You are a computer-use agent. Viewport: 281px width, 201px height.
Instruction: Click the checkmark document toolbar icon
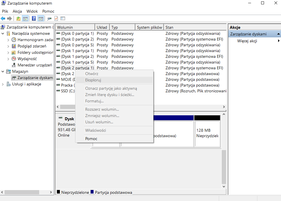(x=56, y=18)
